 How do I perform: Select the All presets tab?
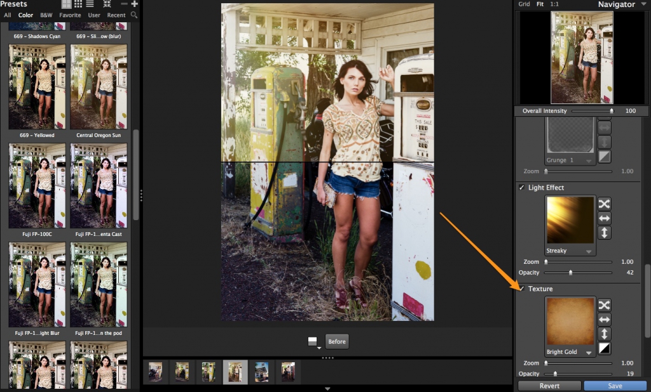point(8,15)
